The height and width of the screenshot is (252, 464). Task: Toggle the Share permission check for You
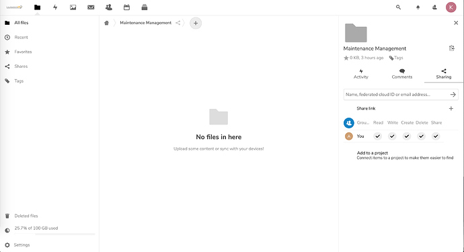click(x=436, y=136)
